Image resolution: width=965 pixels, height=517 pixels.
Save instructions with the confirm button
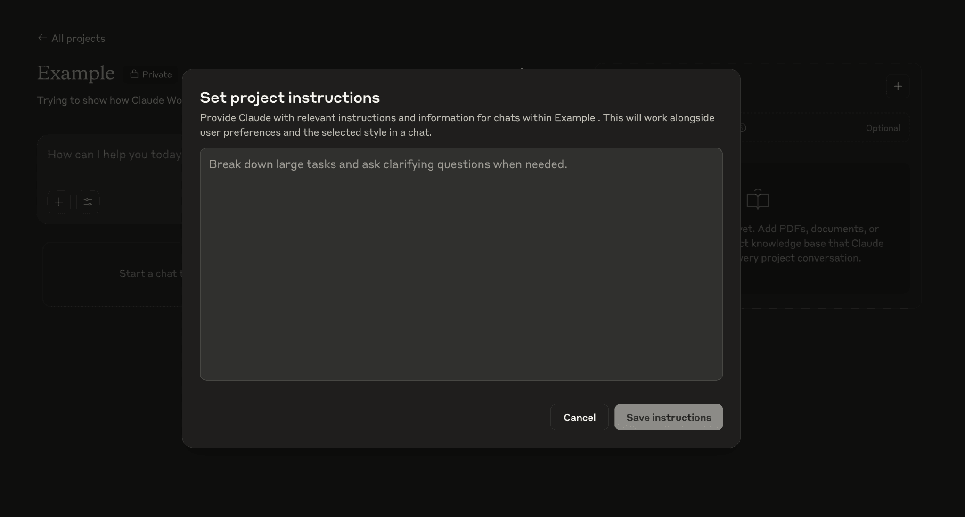(668, 417)
